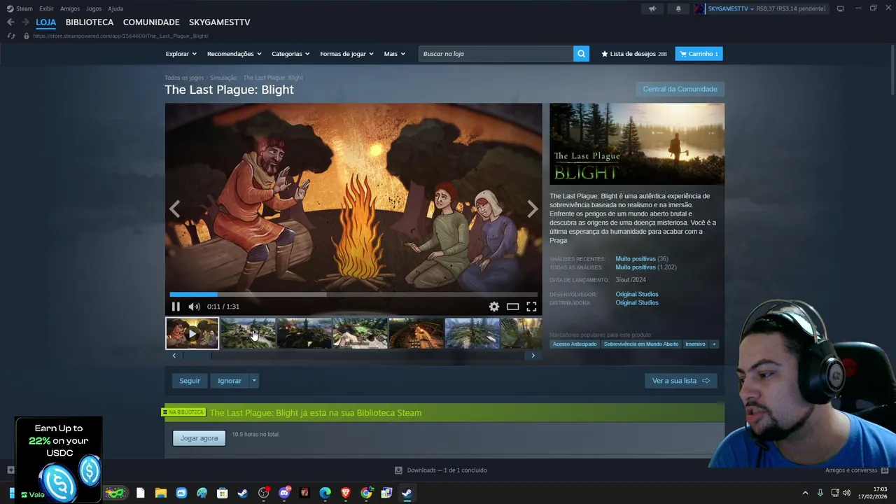Go back with the navigation arrow
896x504 pixels.
point(10,22)
